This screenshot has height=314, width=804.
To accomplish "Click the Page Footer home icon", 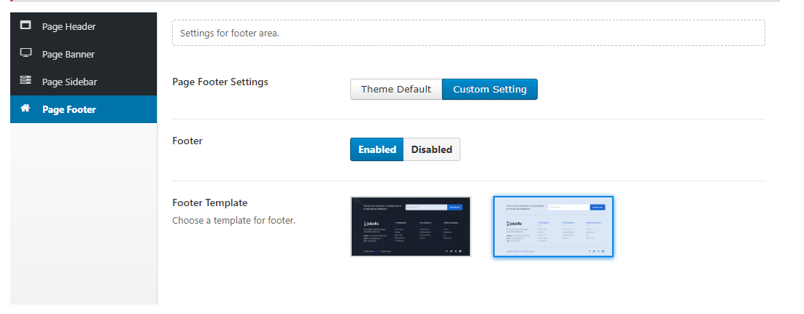I will 26,109.
